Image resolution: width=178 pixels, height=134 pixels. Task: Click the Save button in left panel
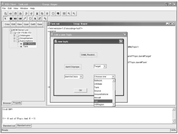(40, 24)
